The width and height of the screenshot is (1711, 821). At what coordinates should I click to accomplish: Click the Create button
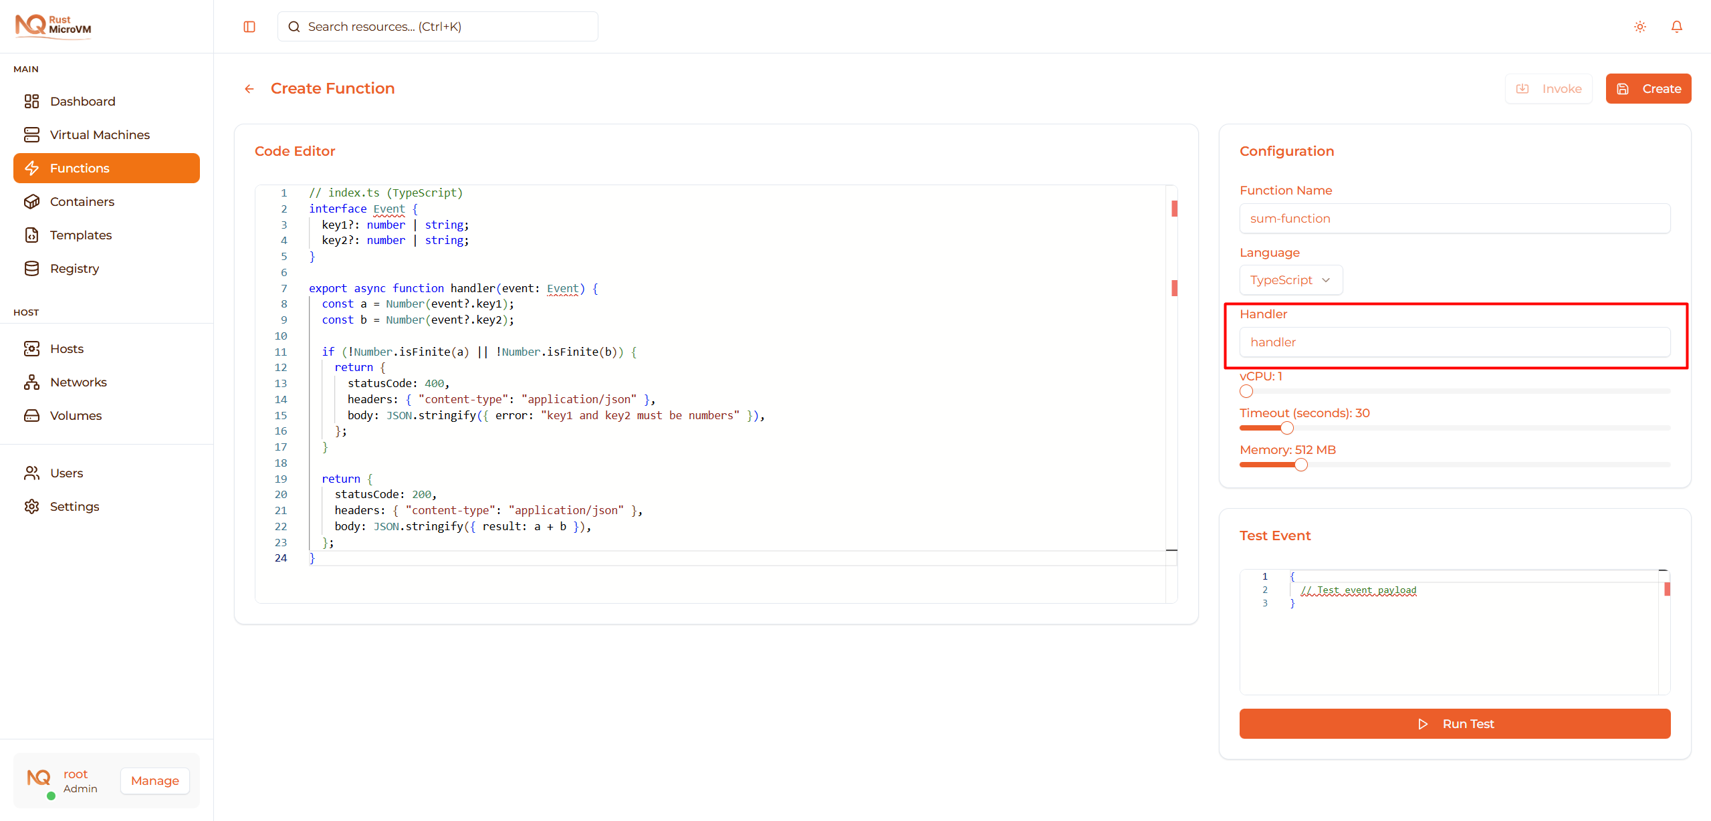coord(1647,88)
